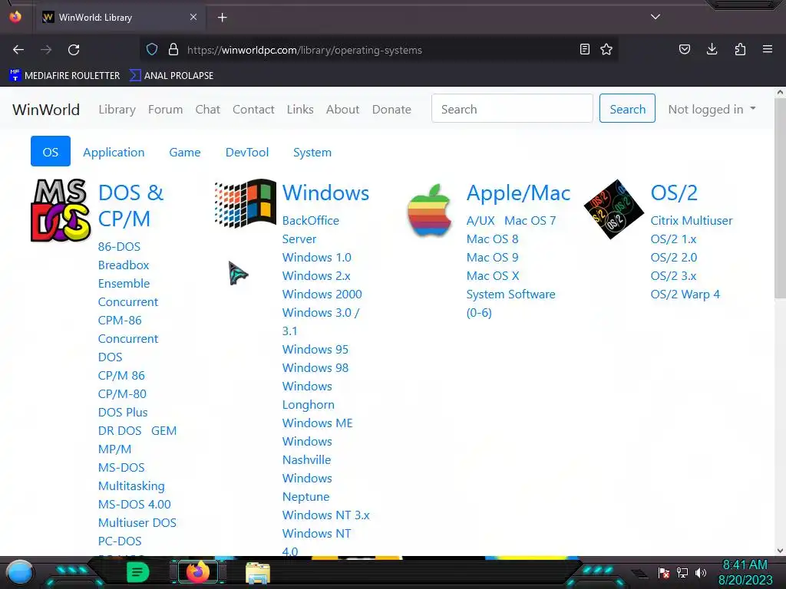
Task: Switch to the System category tab
Action: [x=312, y=153]
